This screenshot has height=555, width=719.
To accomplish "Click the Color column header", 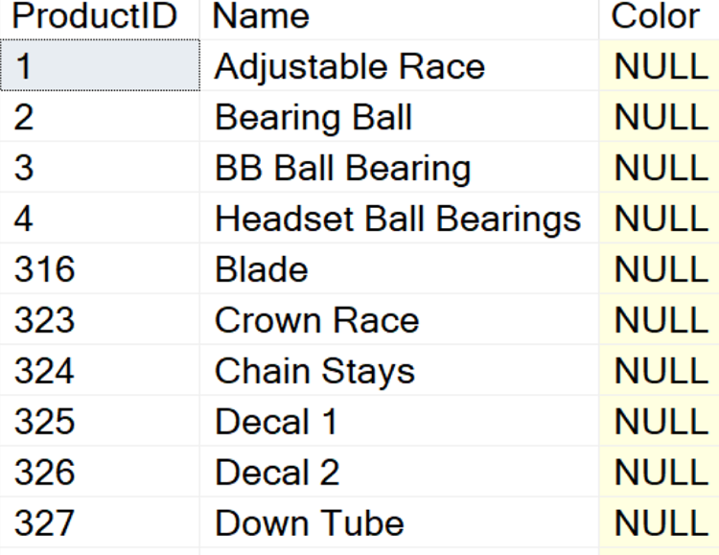I will coord(659,18).
